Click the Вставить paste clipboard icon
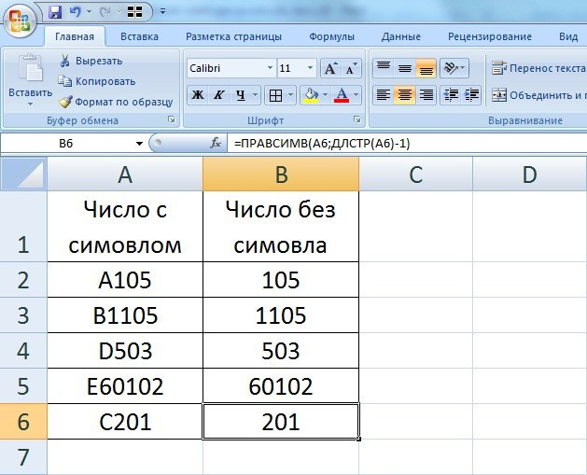This screenshot has width=587, height=475. 30,68
